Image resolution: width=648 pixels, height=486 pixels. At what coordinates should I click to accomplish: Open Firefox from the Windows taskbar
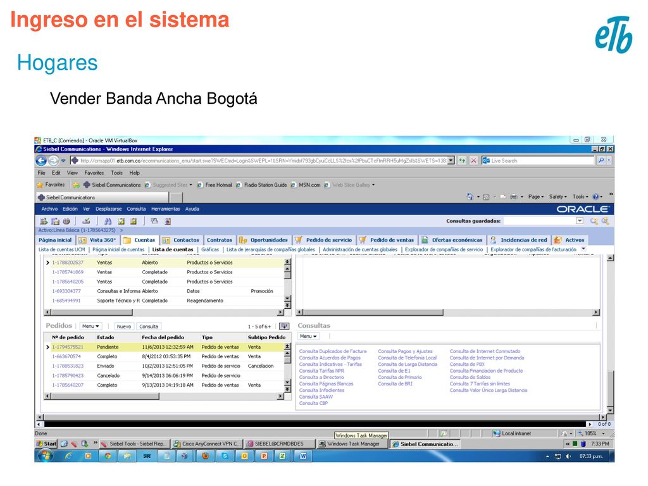coord(205,456)
